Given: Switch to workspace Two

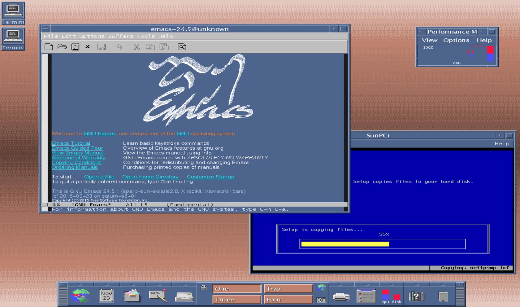Looking at the screenshot, I should tap(288, 289).
